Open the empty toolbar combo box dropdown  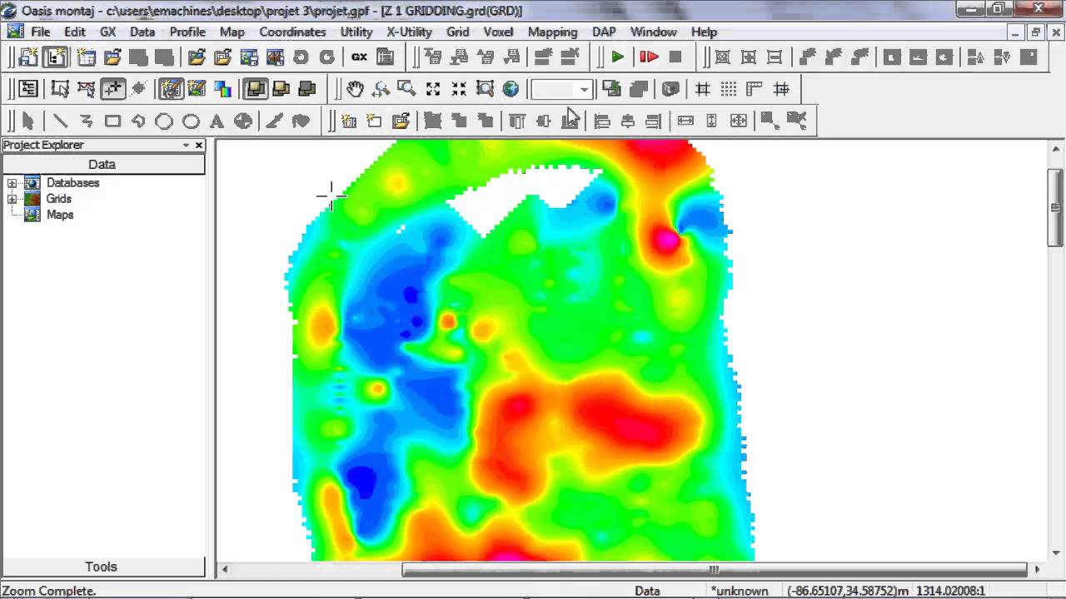coord(584,89)
